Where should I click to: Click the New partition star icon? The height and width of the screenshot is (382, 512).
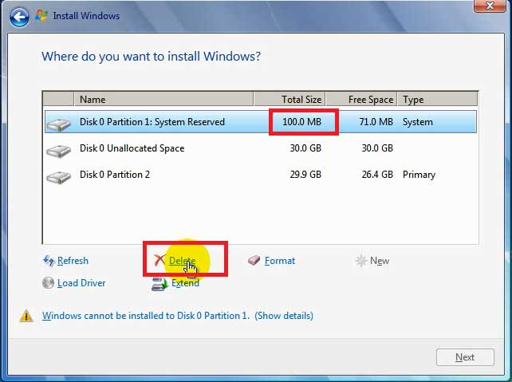coord(361,261)
